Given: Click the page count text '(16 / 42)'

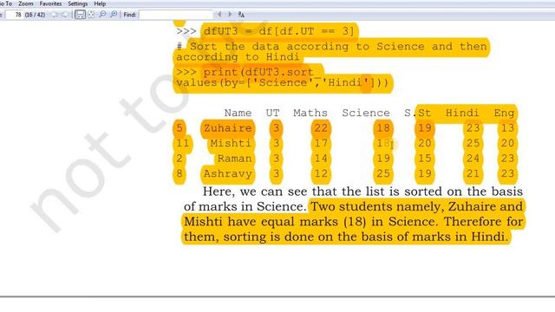Looking at the screenshot, I should pyautogui.click(x=35, y=15).
